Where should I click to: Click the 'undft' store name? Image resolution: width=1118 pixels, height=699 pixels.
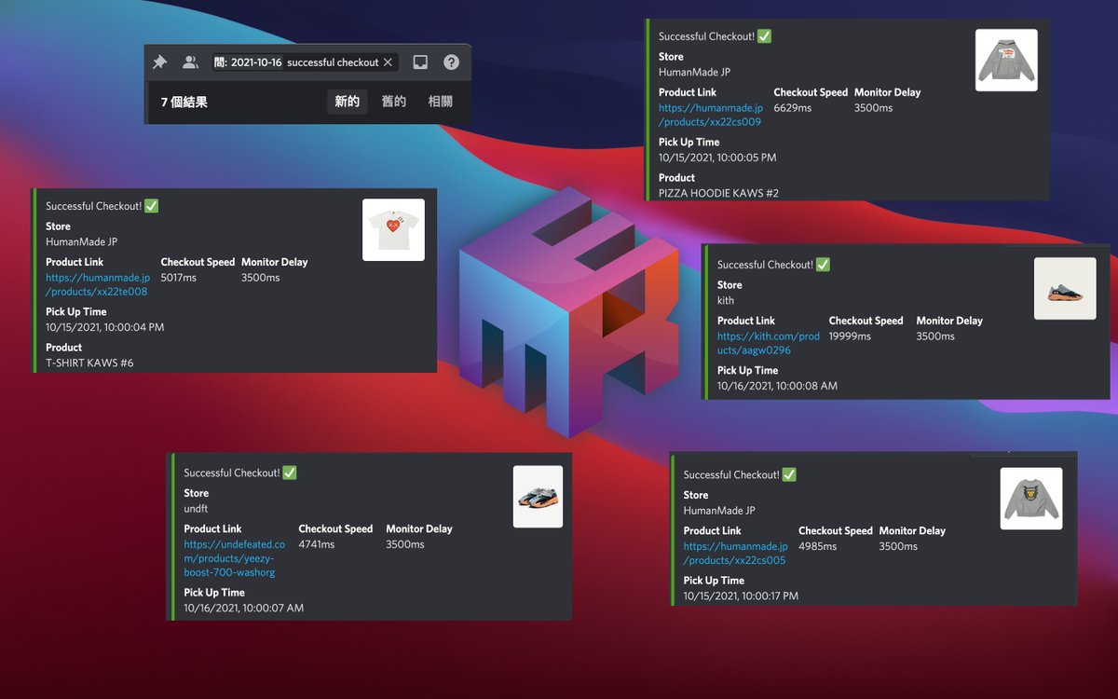coord(194,508)
